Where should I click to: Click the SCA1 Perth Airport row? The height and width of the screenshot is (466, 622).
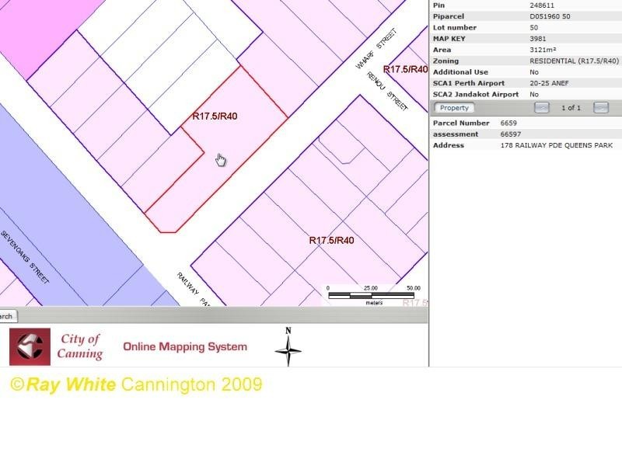tap(525, 83)
